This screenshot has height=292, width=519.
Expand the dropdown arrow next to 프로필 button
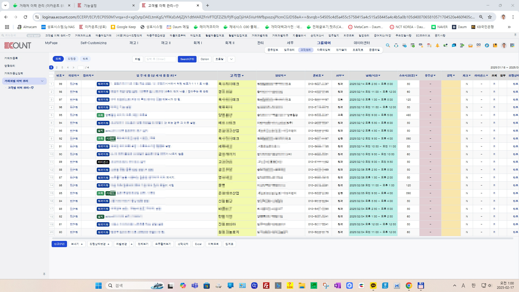[231, 59]
